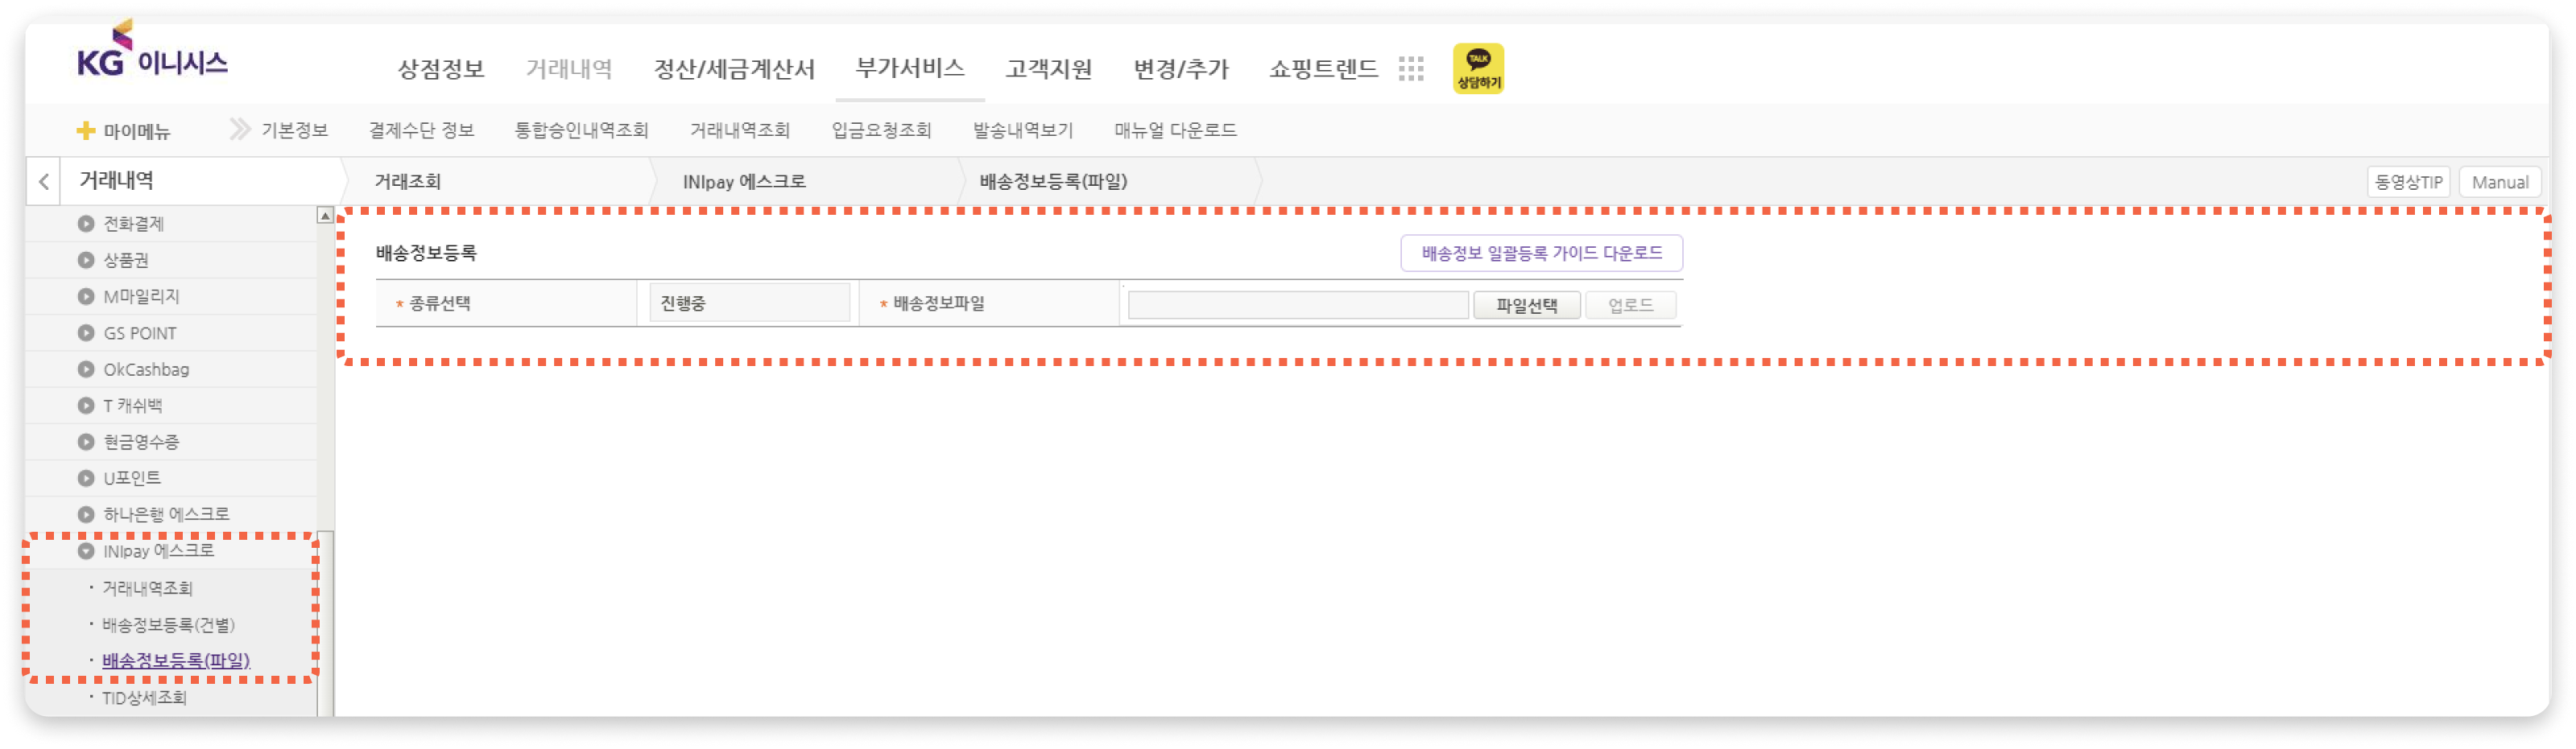Collapse sidebar with the left chevron arrow
Viewport: 2576px width, 749px height.
(43, 181)
